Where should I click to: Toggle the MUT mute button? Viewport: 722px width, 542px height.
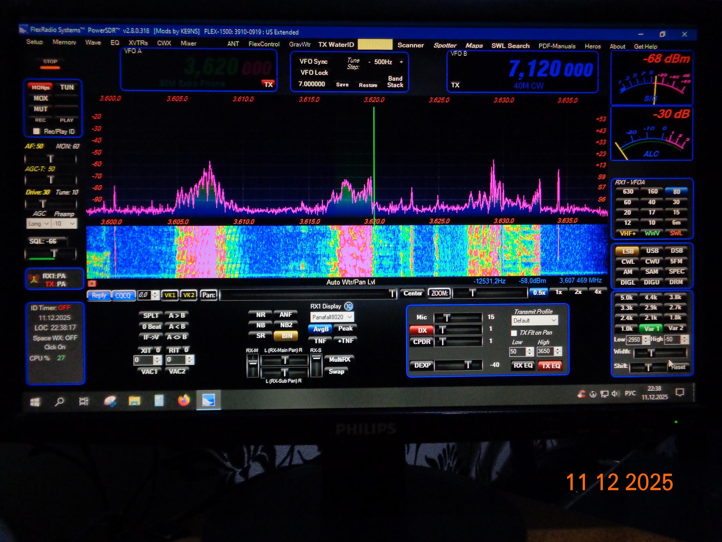pos(41,109)
